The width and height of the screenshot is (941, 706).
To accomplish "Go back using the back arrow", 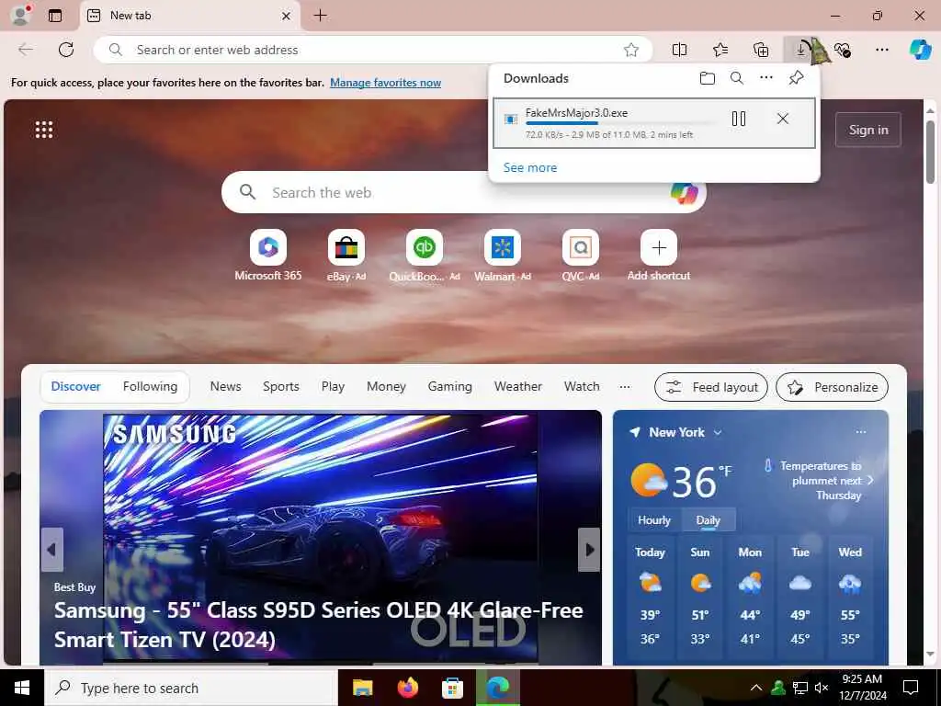I will [26, 50].
